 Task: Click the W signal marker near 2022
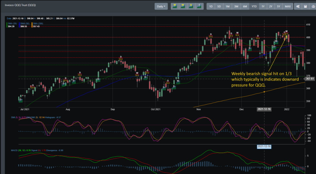(x=286, y=31)
